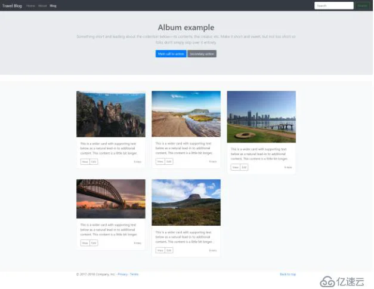The height and width of the screenshot is (289, 374).
Task: Focus the Search input field
Action: (334, 5)
